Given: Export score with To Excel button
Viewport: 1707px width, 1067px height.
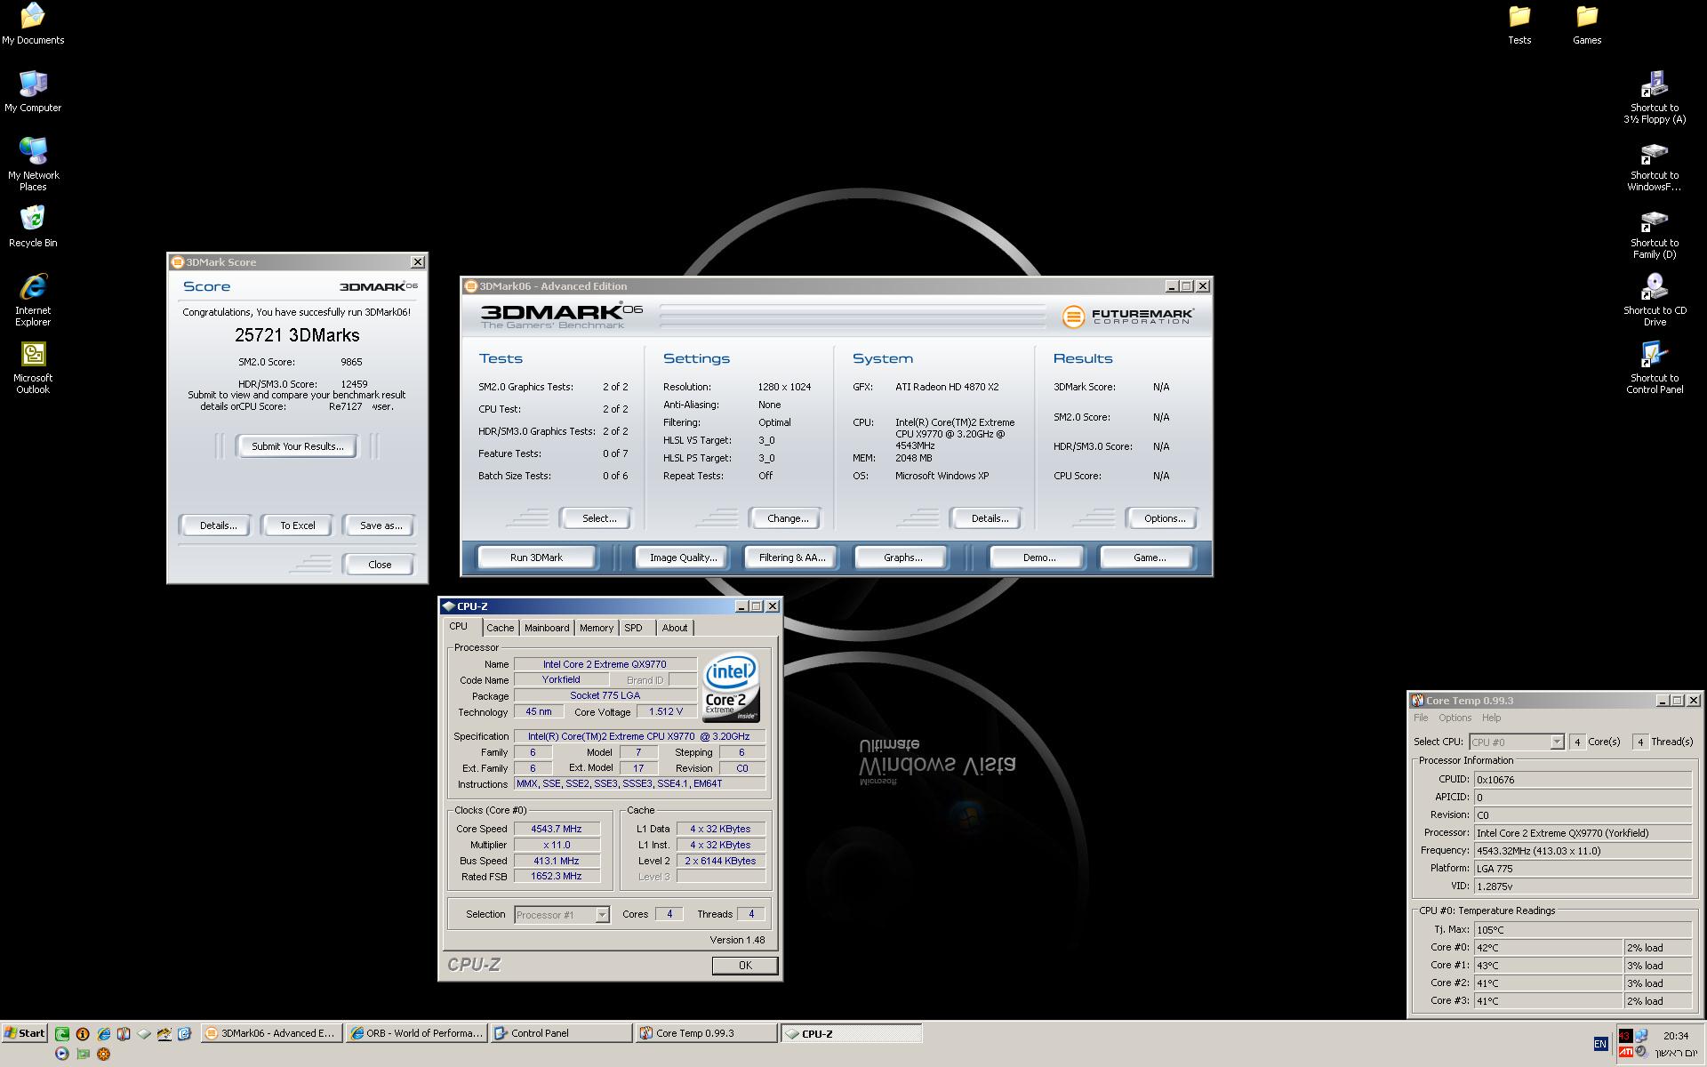Looking at the screenshot, I should 298,525.
